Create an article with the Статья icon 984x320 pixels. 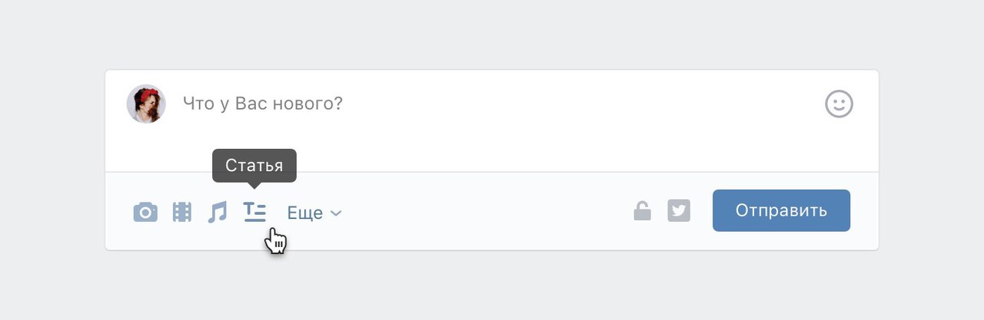(254, 212)
